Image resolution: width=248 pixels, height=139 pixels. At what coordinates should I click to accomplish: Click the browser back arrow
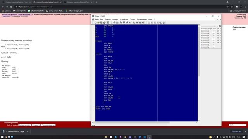tap(3, 7)
